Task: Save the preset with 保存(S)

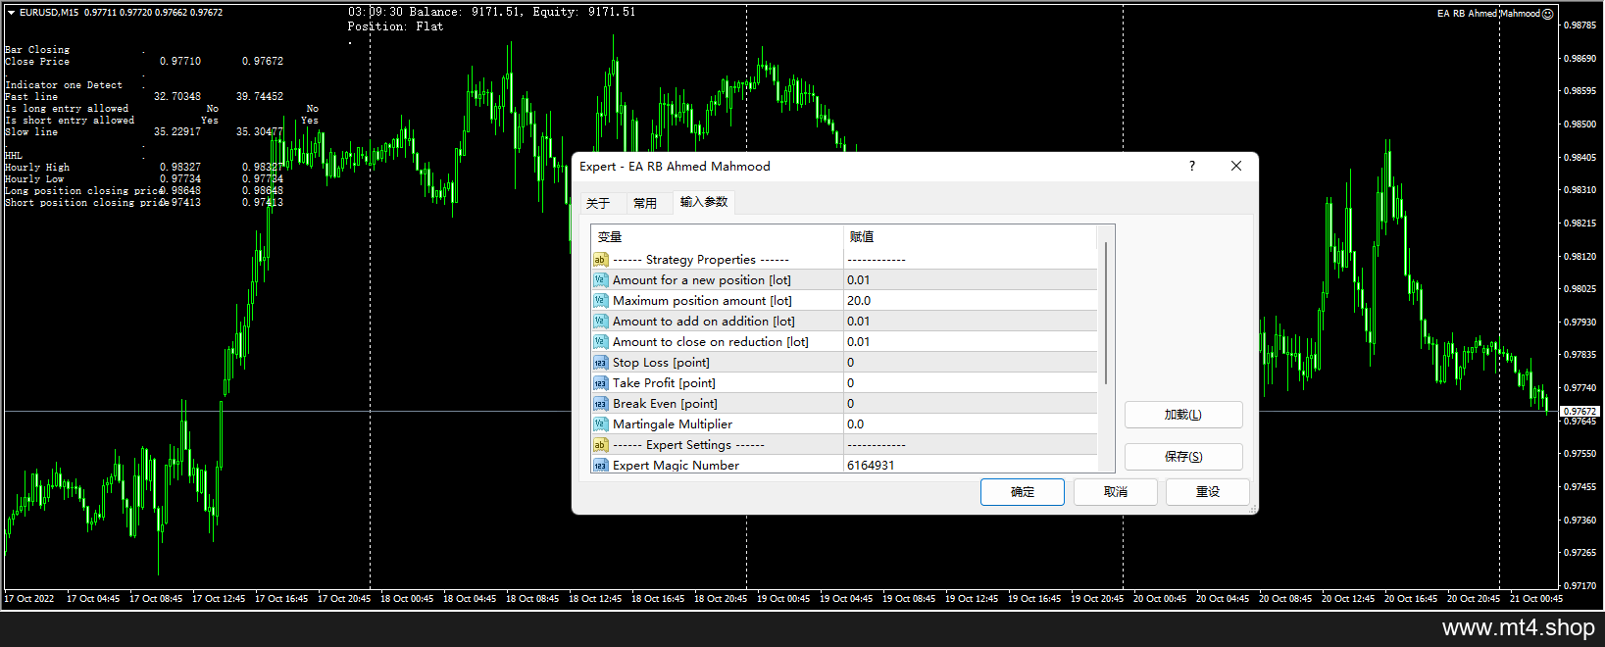Action: 1183,457
